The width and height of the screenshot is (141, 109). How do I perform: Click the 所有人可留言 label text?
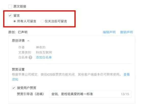27,21
